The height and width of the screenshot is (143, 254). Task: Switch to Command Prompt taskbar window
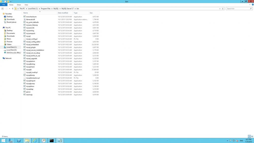[x=52, y=140]
